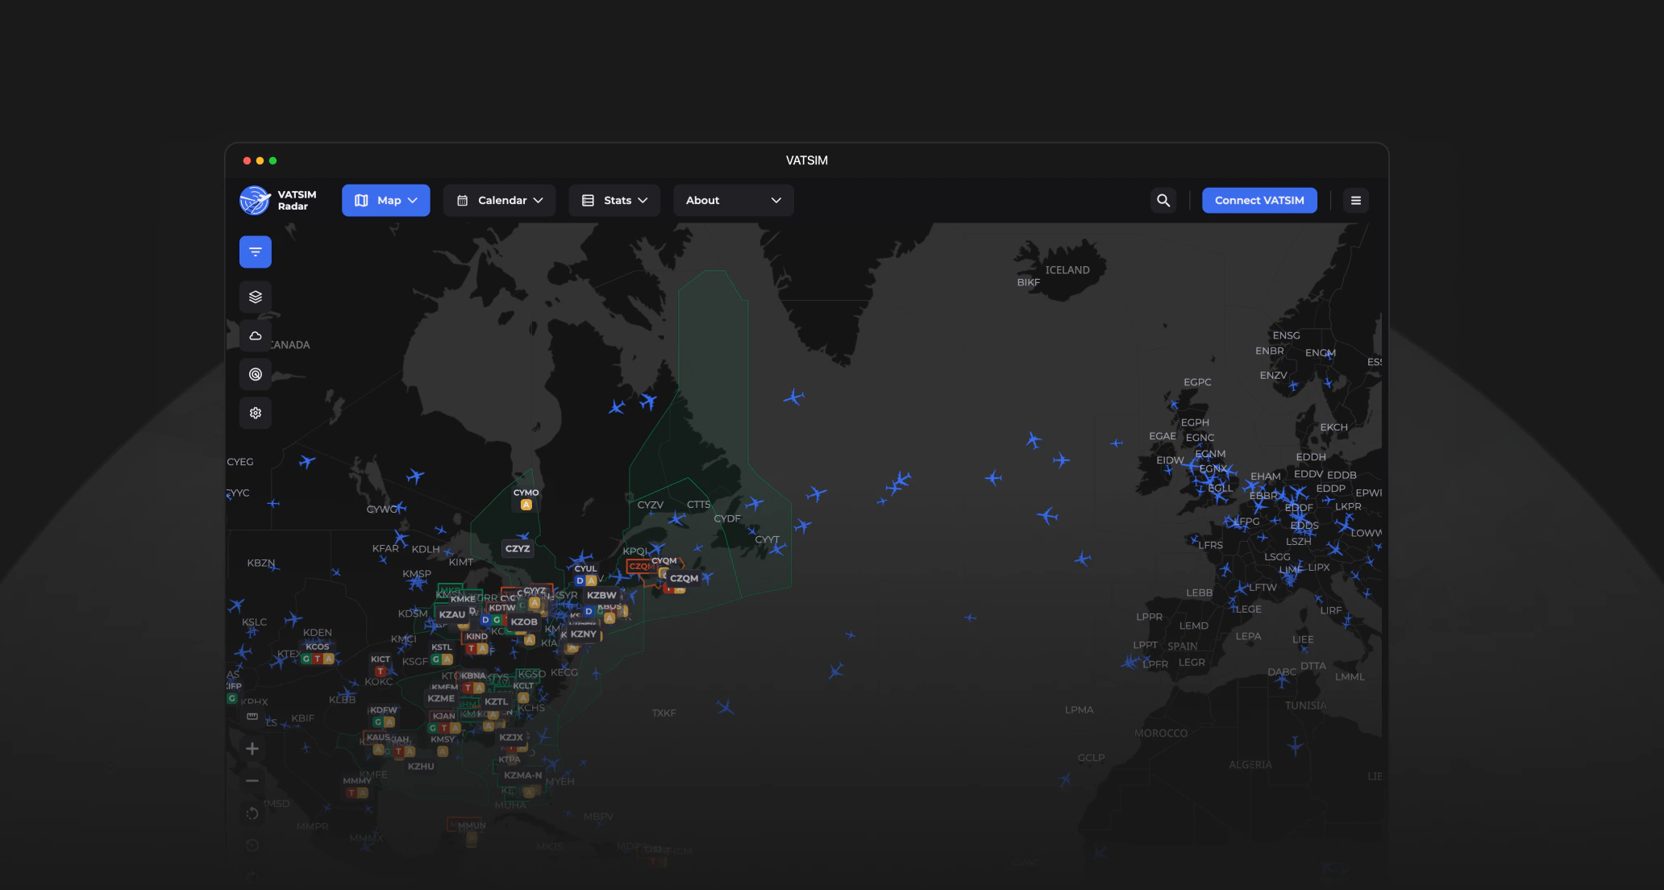Click the MMMY tower T badge

[x=352, y=792]
